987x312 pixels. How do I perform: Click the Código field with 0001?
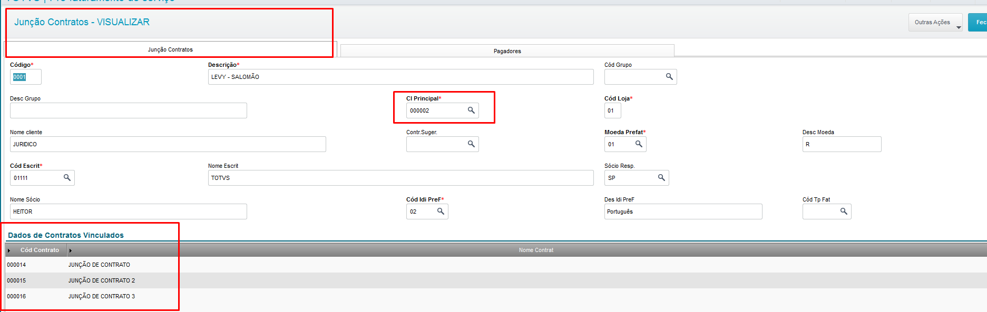[x=25, y=77]
